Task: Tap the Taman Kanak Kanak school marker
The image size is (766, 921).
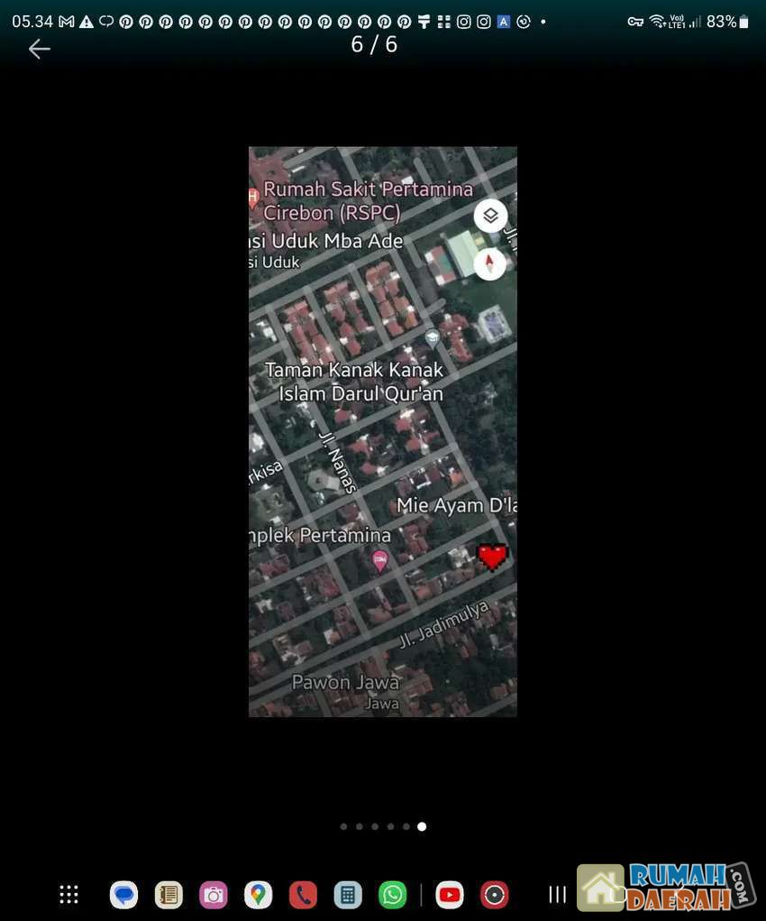Action: [433, 339]
